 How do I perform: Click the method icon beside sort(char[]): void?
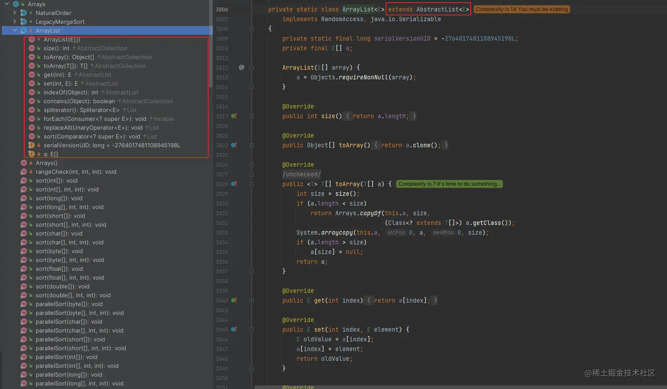coord(24,233)
